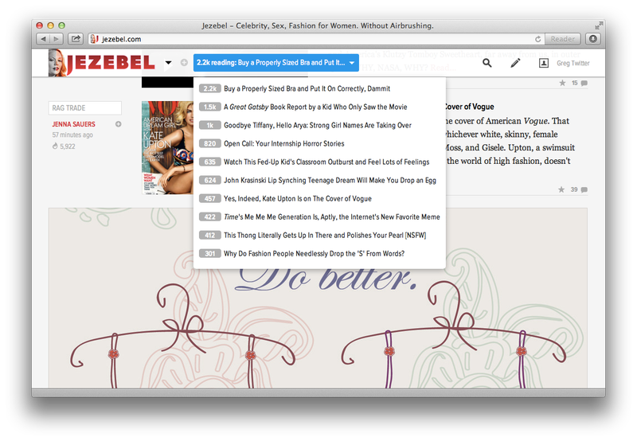
Task: Open the user profile icon
Action: click(544, 63)
